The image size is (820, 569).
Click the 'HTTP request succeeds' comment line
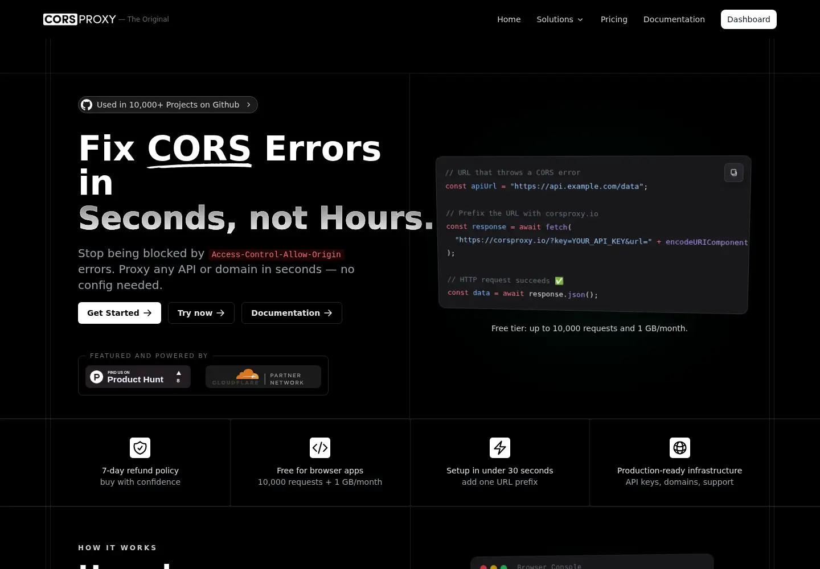point(506,280)
